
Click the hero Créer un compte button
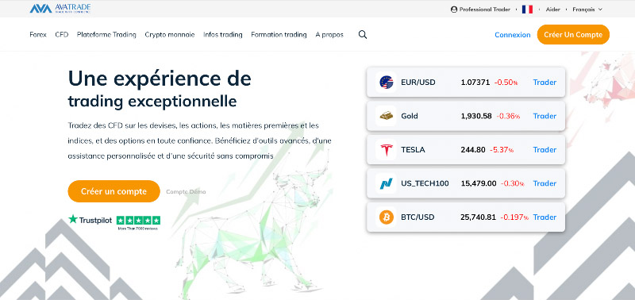(x=114, y=191)
